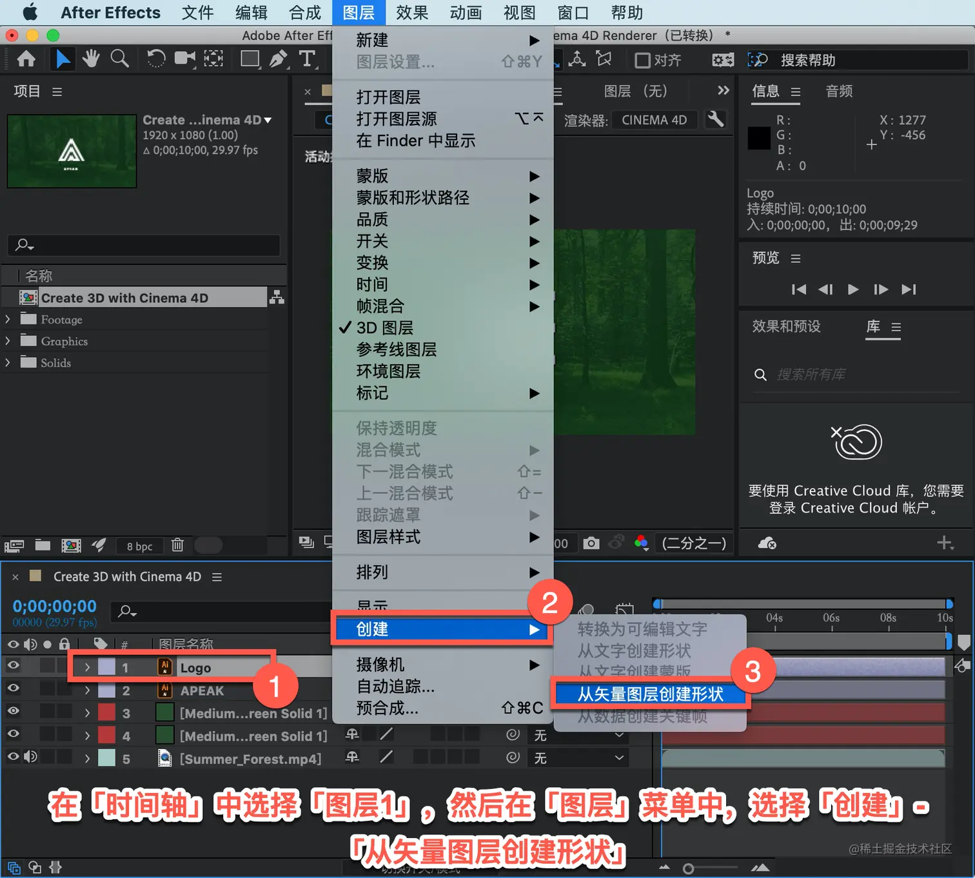Open parent dropdown for layer 5
Image resolution: width=975 pixels, height=878 pixels.
pyautogui.click(x=578, y=758)
